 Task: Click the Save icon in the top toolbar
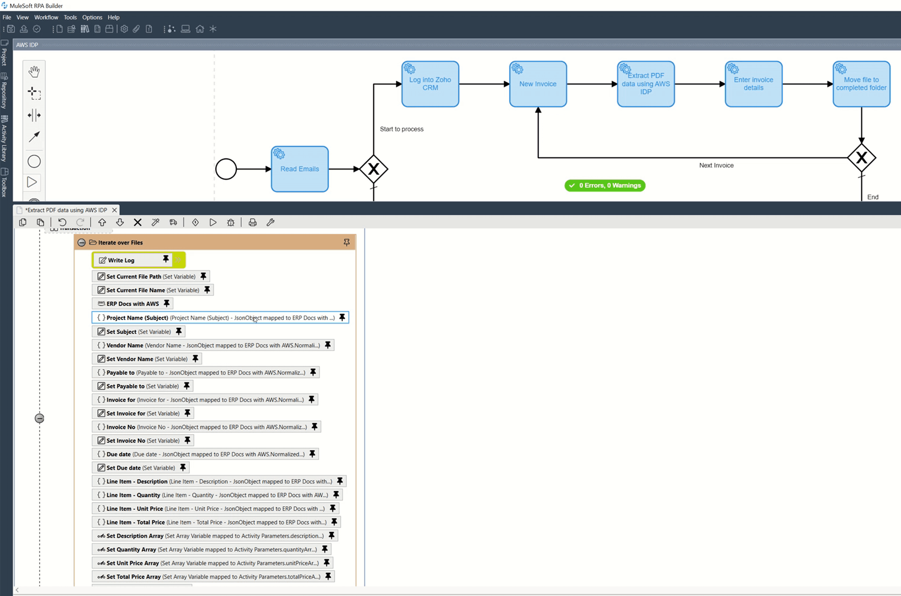click(x=10, y=29)
